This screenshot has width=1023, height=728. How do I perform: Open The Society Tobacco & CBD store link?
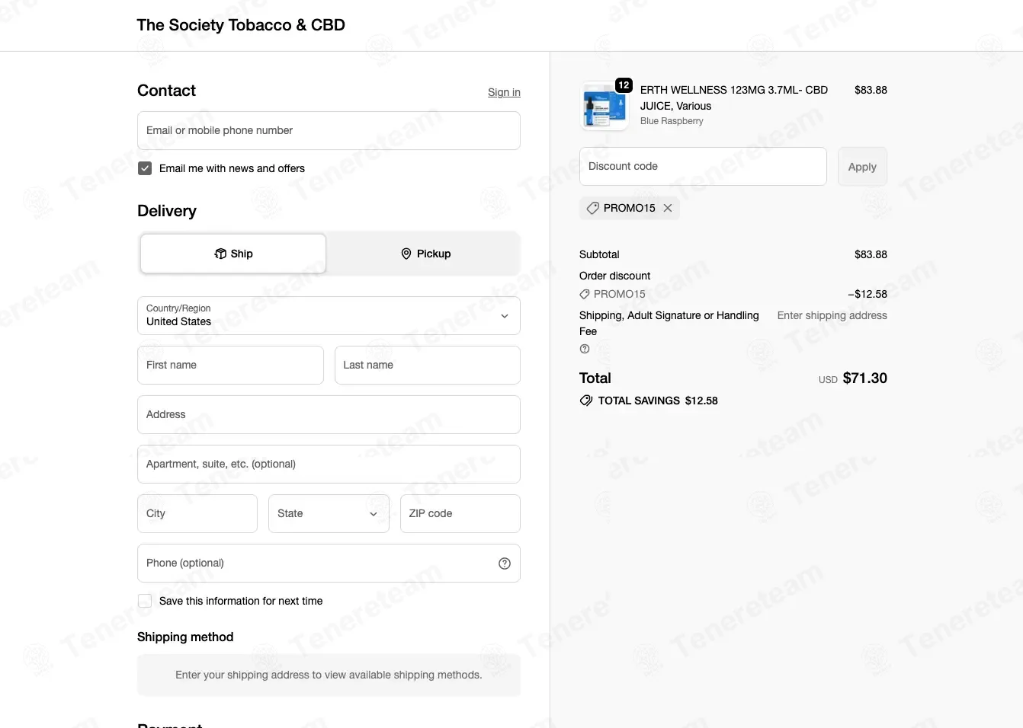click(x=241, y=25)
